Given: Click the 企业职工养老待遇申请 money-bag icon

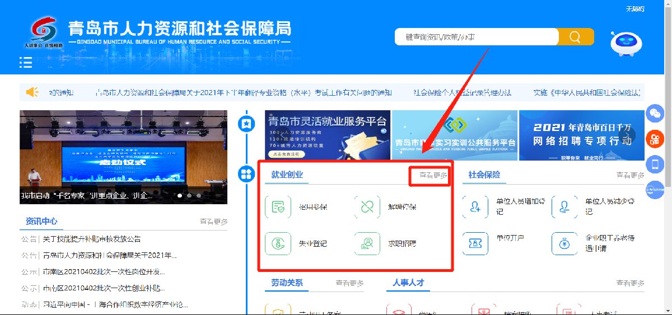Looking at the screenshot, I should tap(564, 243).
